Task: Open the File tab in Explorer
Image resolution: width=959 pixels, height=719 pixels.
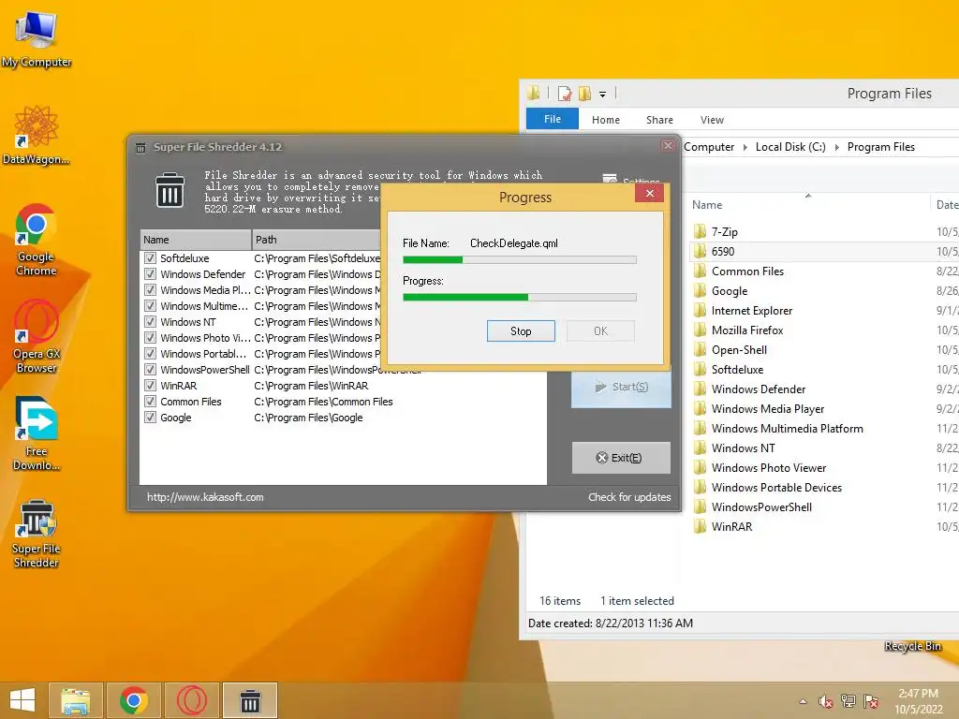Action: pyautogui.click(x=553, y=119)
